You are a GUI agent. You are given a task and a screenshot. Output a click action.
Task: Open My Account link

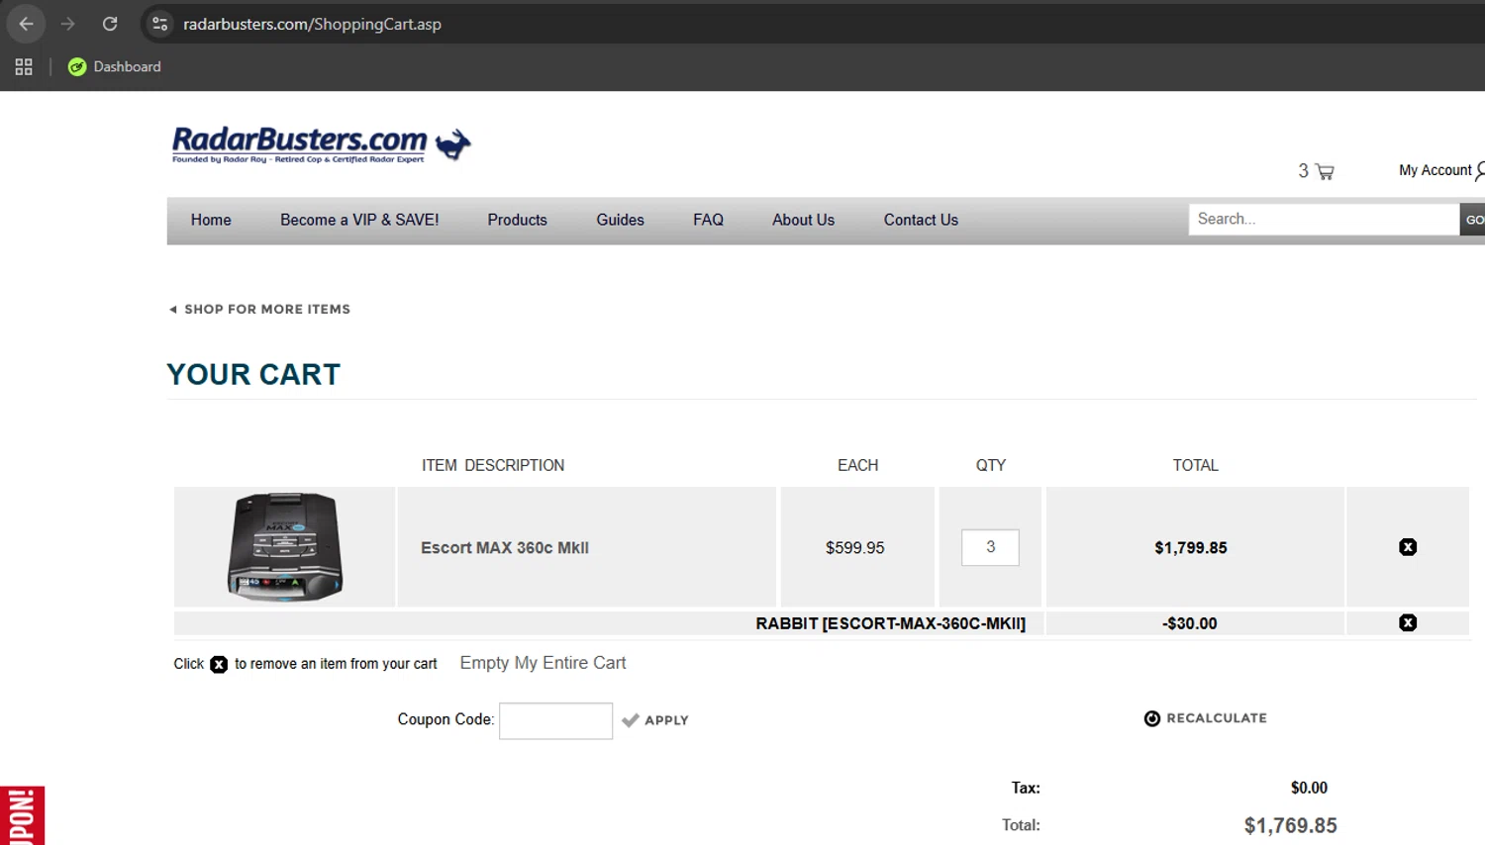[1440, 170]
